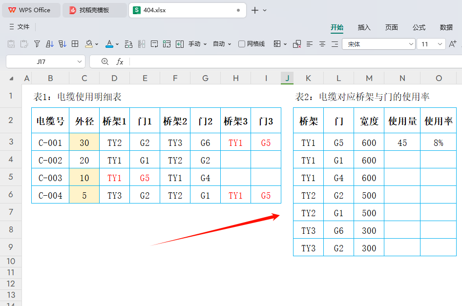Select row 3 header
Screen dimensions: 462x306
point(11,142)
